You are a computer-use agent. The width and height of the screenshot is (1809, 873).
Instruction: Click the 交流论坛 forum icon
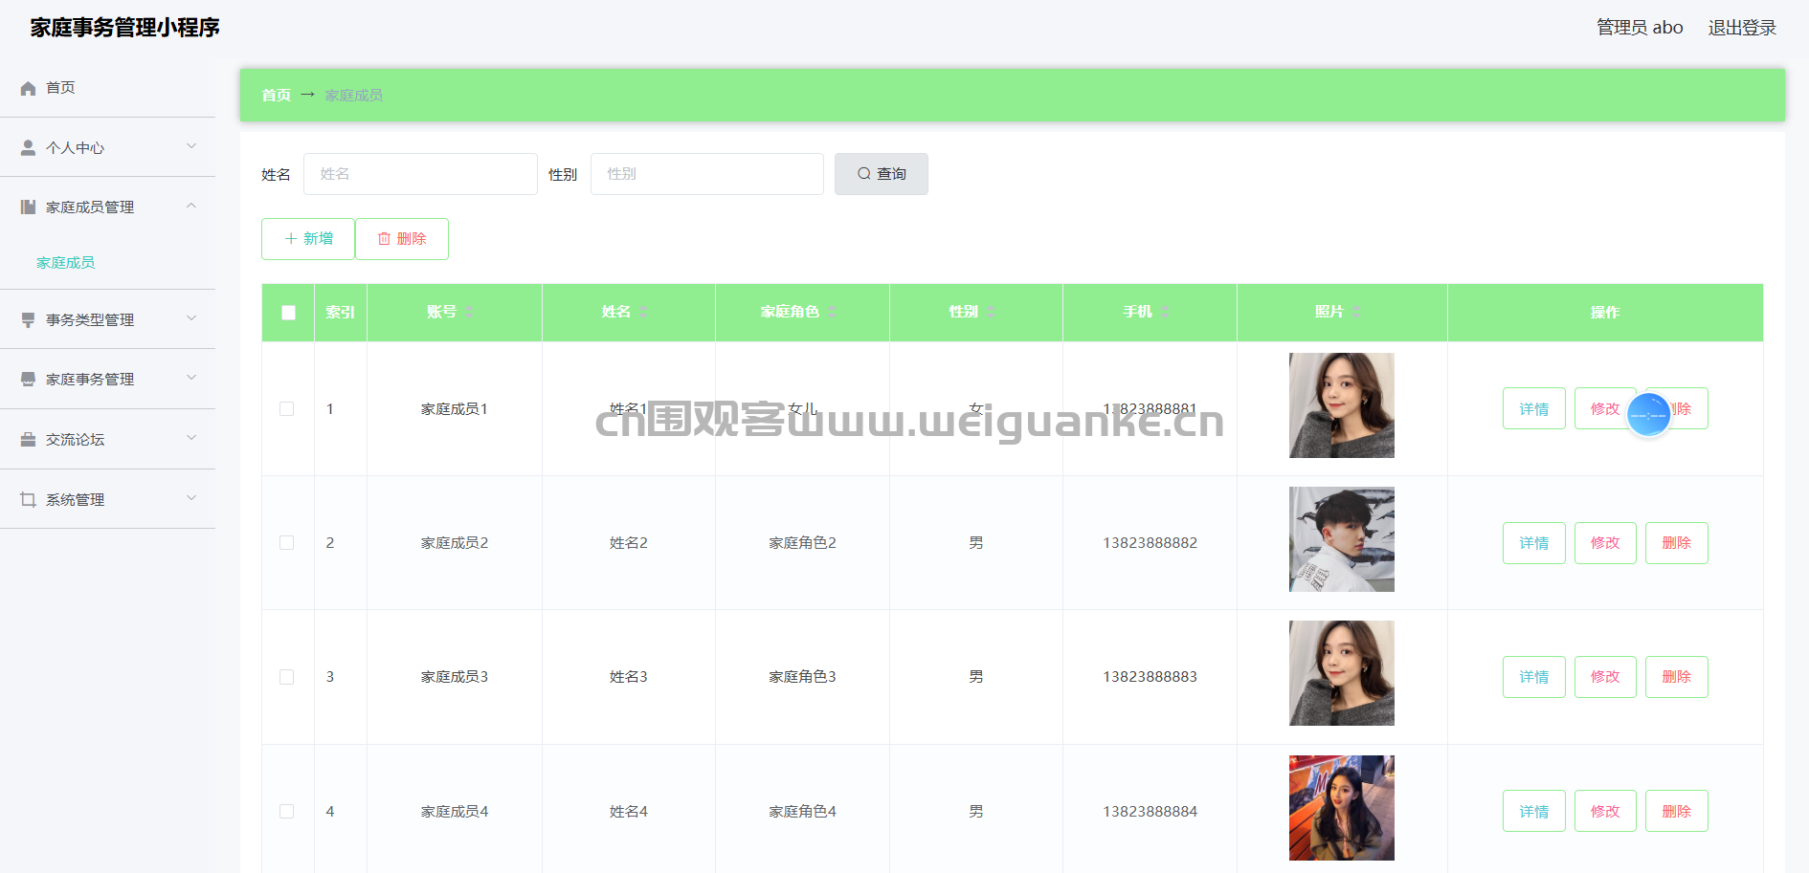[27, 439]
